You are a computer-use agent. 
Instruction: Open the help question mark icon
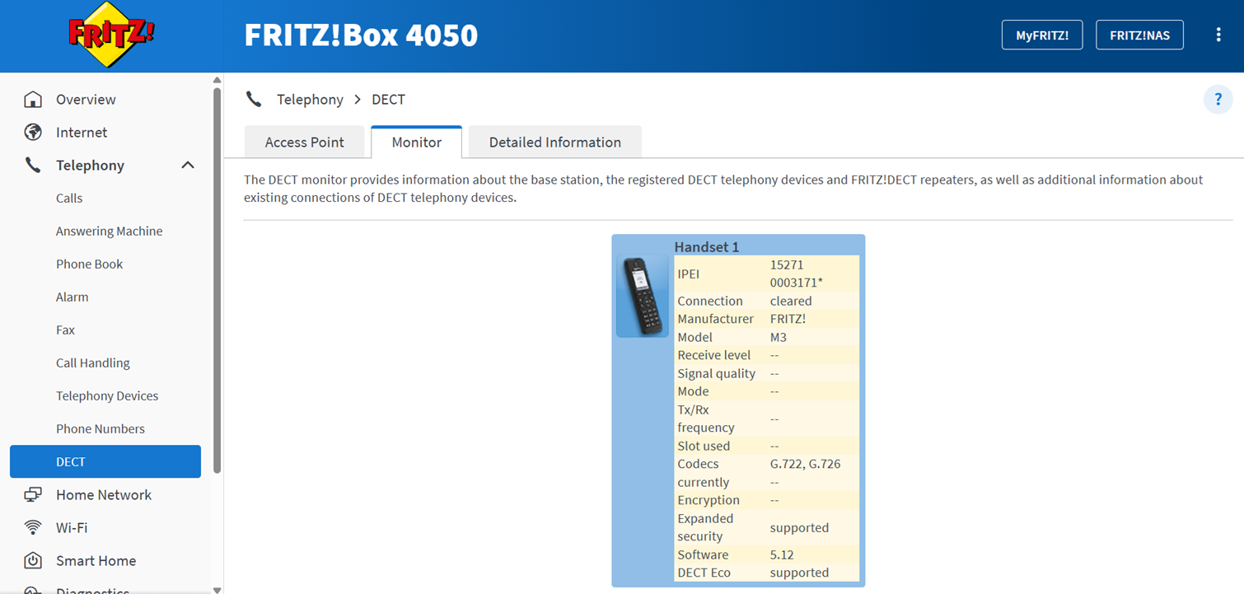pyautogui.click(x=1218, y=100)
